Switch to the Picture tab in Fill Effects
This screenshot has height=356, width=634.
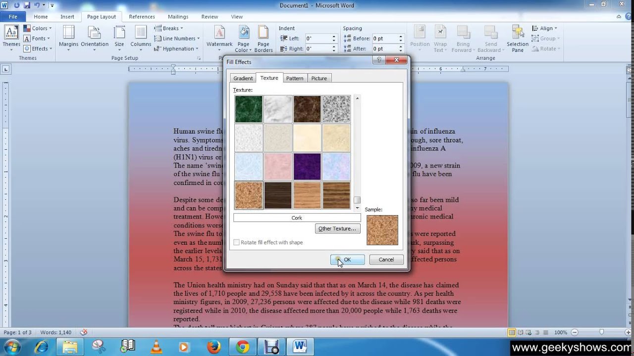point(319,78)
